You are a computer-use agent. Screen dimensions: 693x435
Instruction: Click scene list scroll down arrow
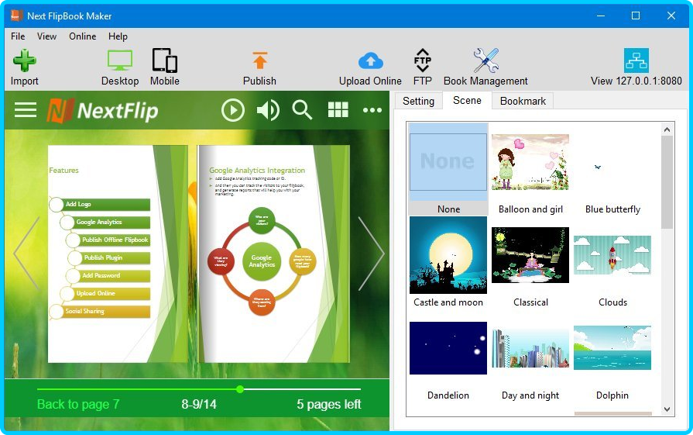coord(667,409)
